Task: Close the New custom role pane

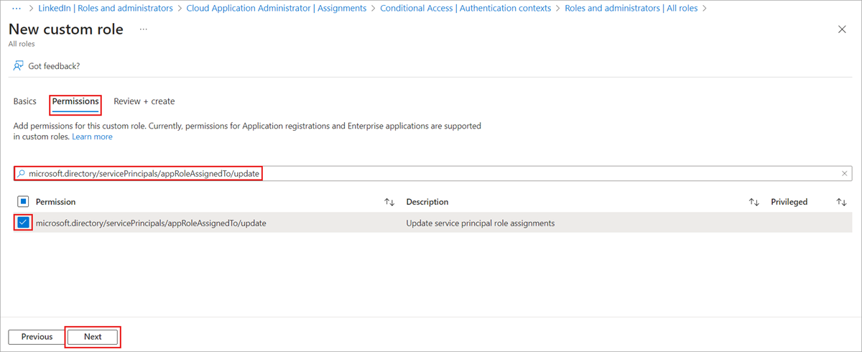Action: click(842, 29)
